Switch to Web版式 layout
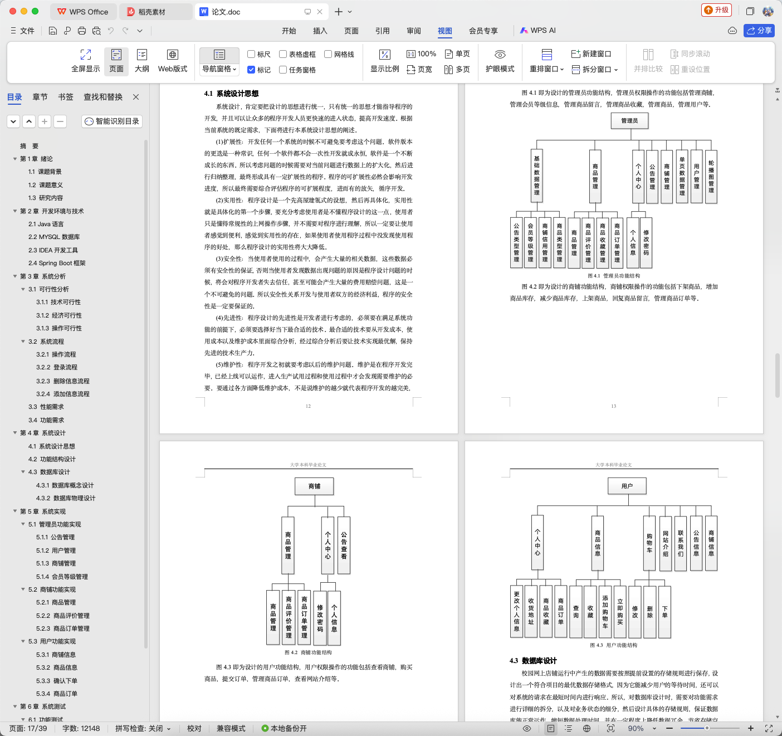 (173, 61)
